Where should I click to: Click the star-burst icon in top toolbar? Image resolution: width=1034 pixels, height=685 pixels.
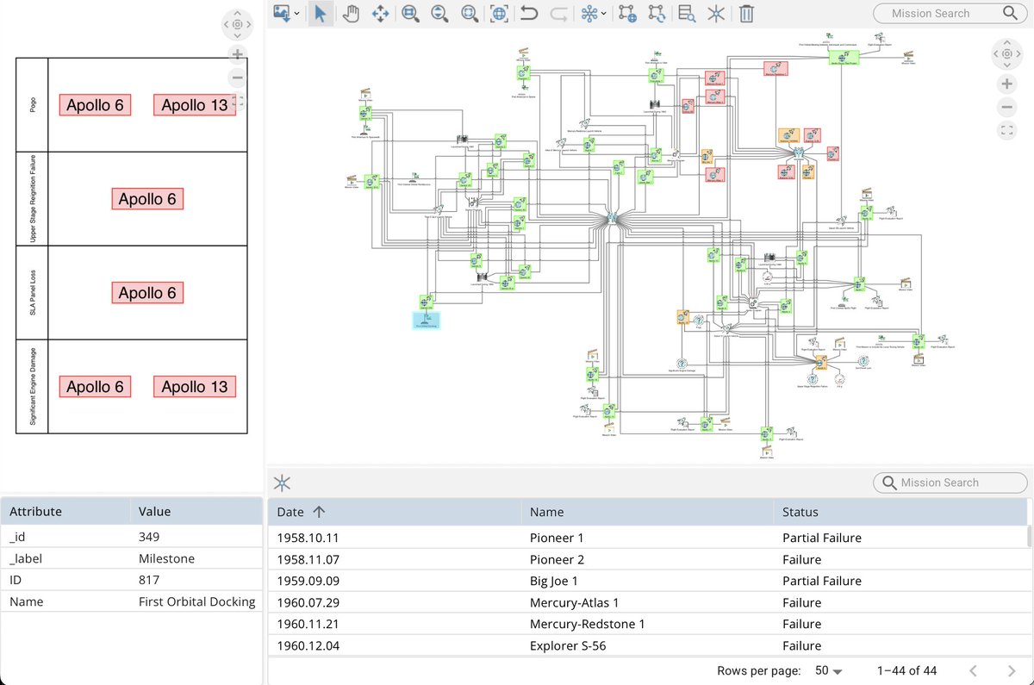[716, 13]
